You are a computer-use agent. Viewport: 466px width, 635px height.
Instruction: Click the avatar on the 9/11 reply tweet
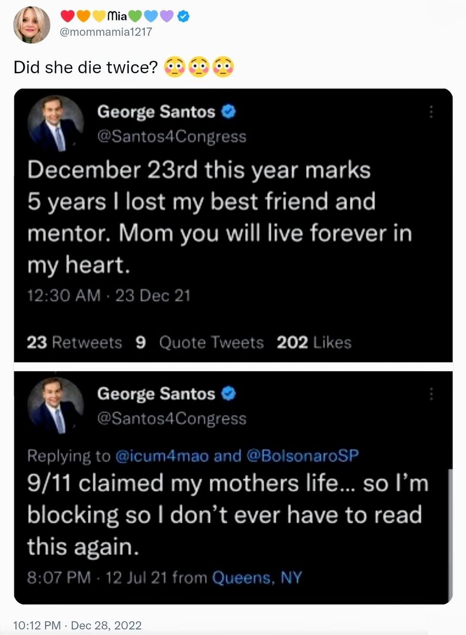click(x=55, y=406)
